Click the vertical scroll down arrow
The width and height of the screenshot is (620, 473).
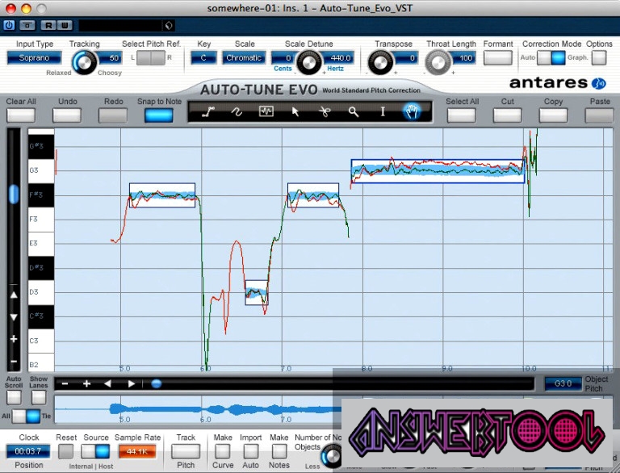[x=14, y=317]
